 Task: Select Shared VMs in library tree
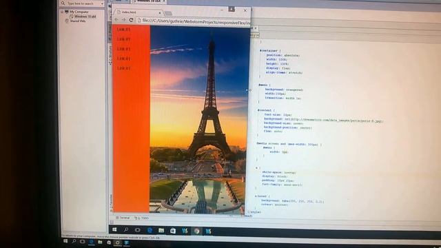(77, 21)
